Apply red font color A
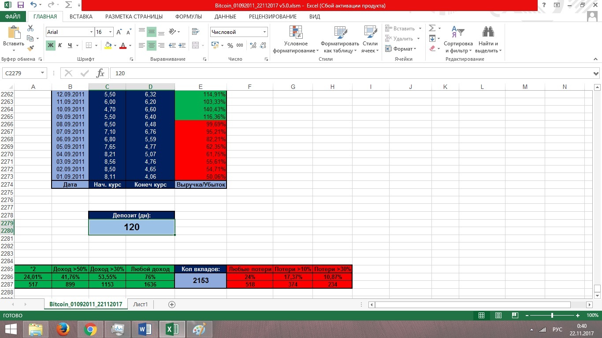This screenshot has width=602, height=338. (123, 45)
